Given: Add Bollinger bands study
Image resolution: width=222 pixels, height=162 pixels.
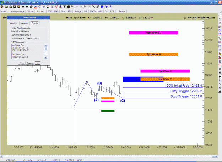Looking at the screenshot, I should 78,11.
